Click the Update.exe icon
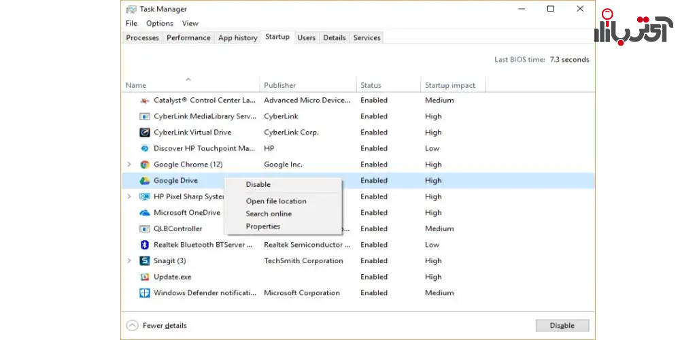680x340 pixels. (144, 277)
